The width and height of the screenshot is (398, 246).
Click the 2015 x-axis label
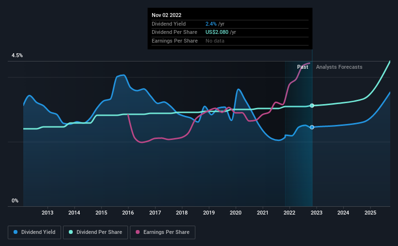click(101, 213)
